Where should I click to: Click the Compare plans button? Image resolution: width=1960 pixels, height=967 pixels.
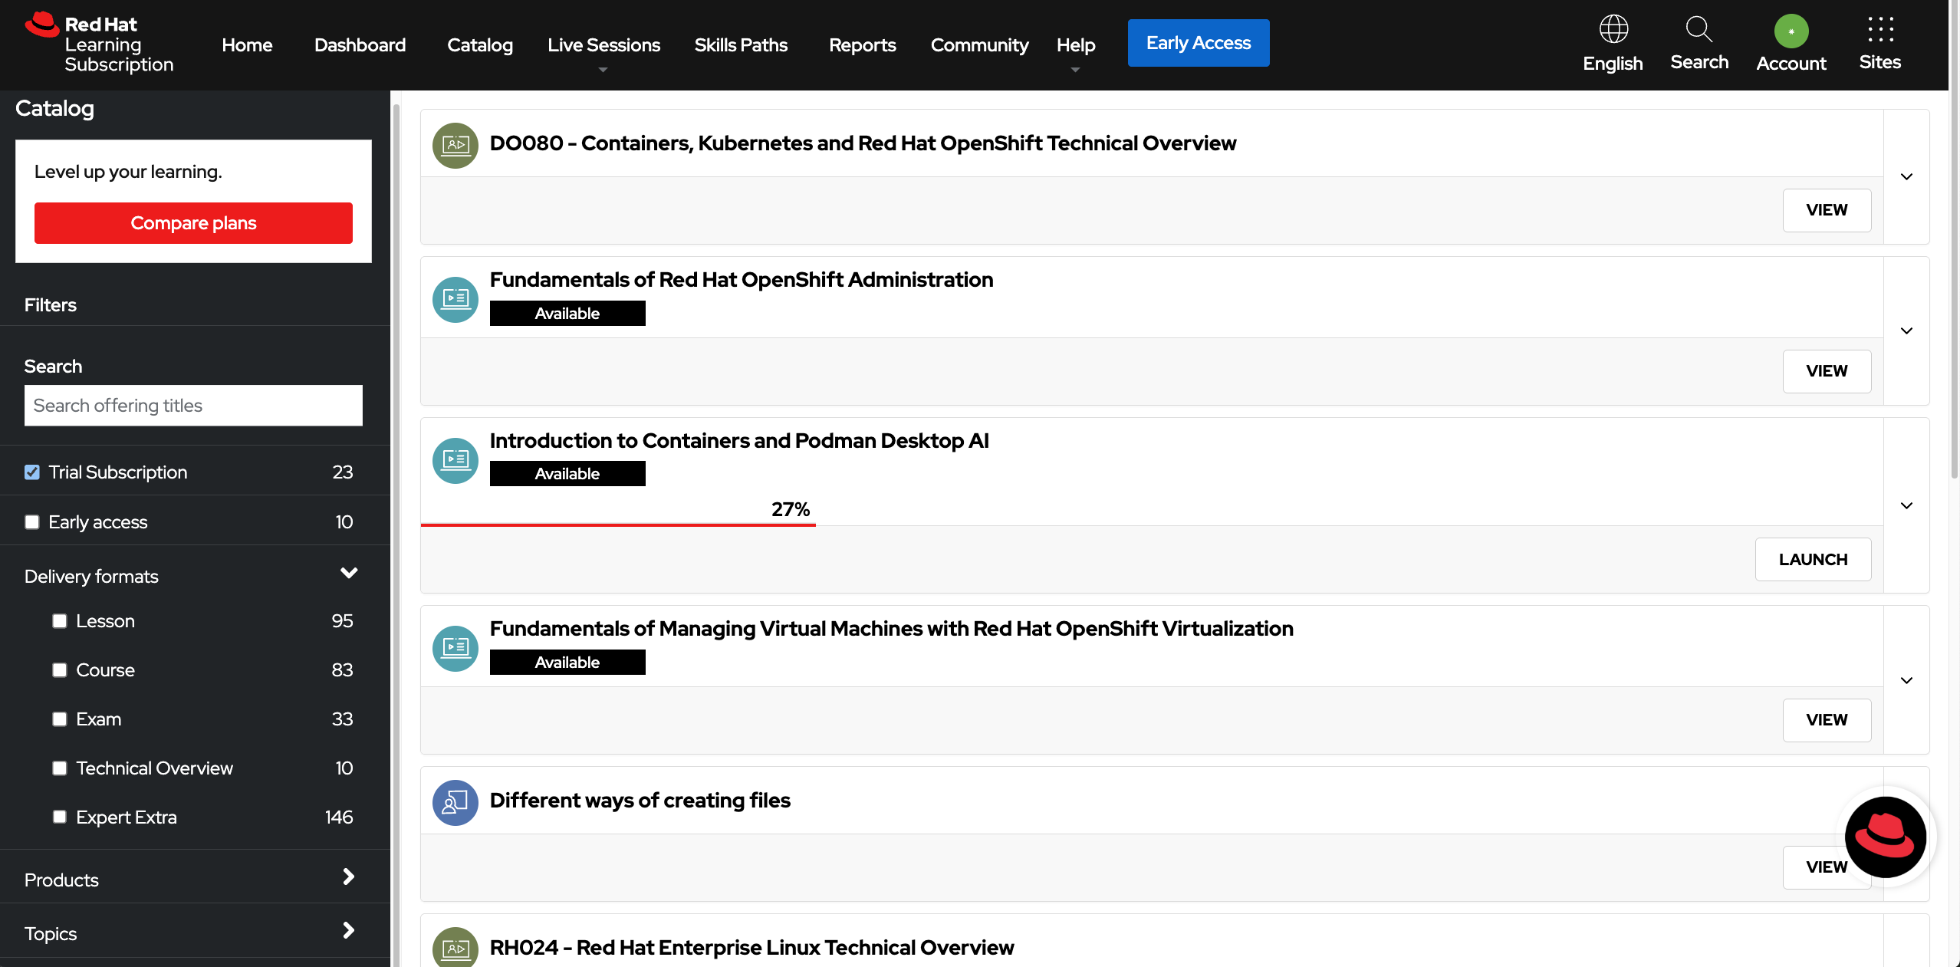[x=192, y=222]
